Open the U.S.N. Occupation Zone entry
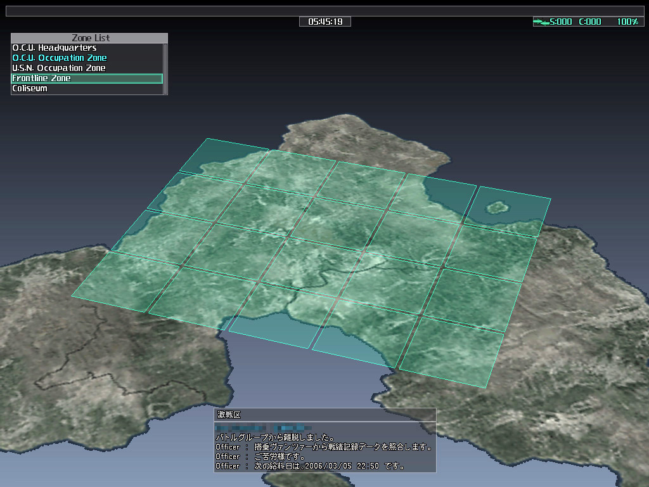The width and height of the screenshot is (649, 487). pos(59,68)
